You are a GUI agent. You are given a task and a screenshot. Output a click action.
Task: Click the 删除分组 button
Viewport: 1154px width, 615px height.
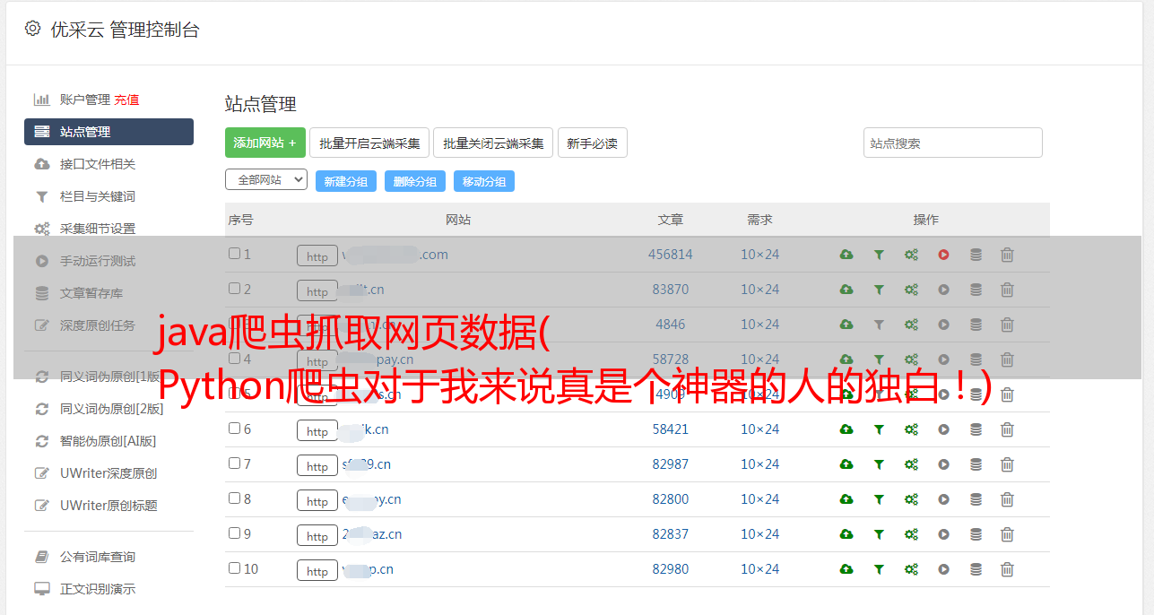pyautogui.click(x=415, y=181)
